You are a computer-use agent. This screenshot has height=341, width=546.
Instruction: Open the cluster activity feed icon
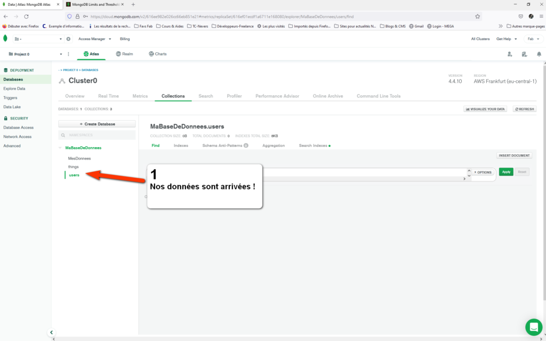point(524,54)
